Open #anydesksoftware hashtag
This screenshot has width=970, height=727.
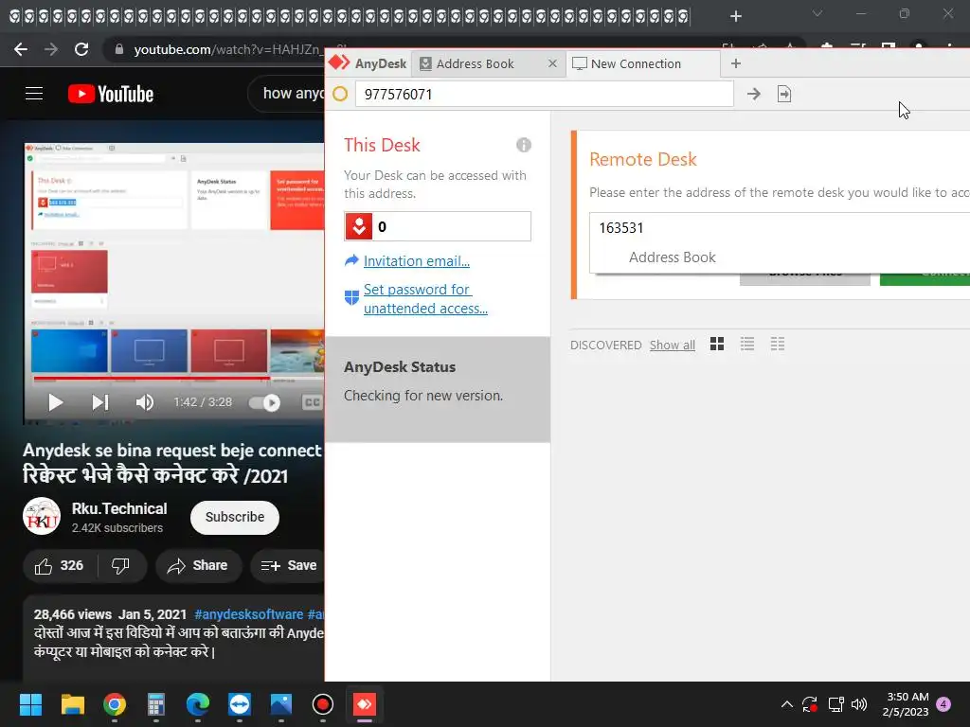click(249, 614)
